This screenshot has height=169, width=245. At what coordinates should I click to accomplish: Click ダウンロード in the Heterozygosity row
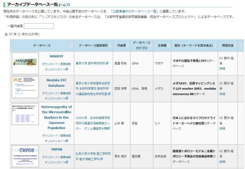coord(50,136)
